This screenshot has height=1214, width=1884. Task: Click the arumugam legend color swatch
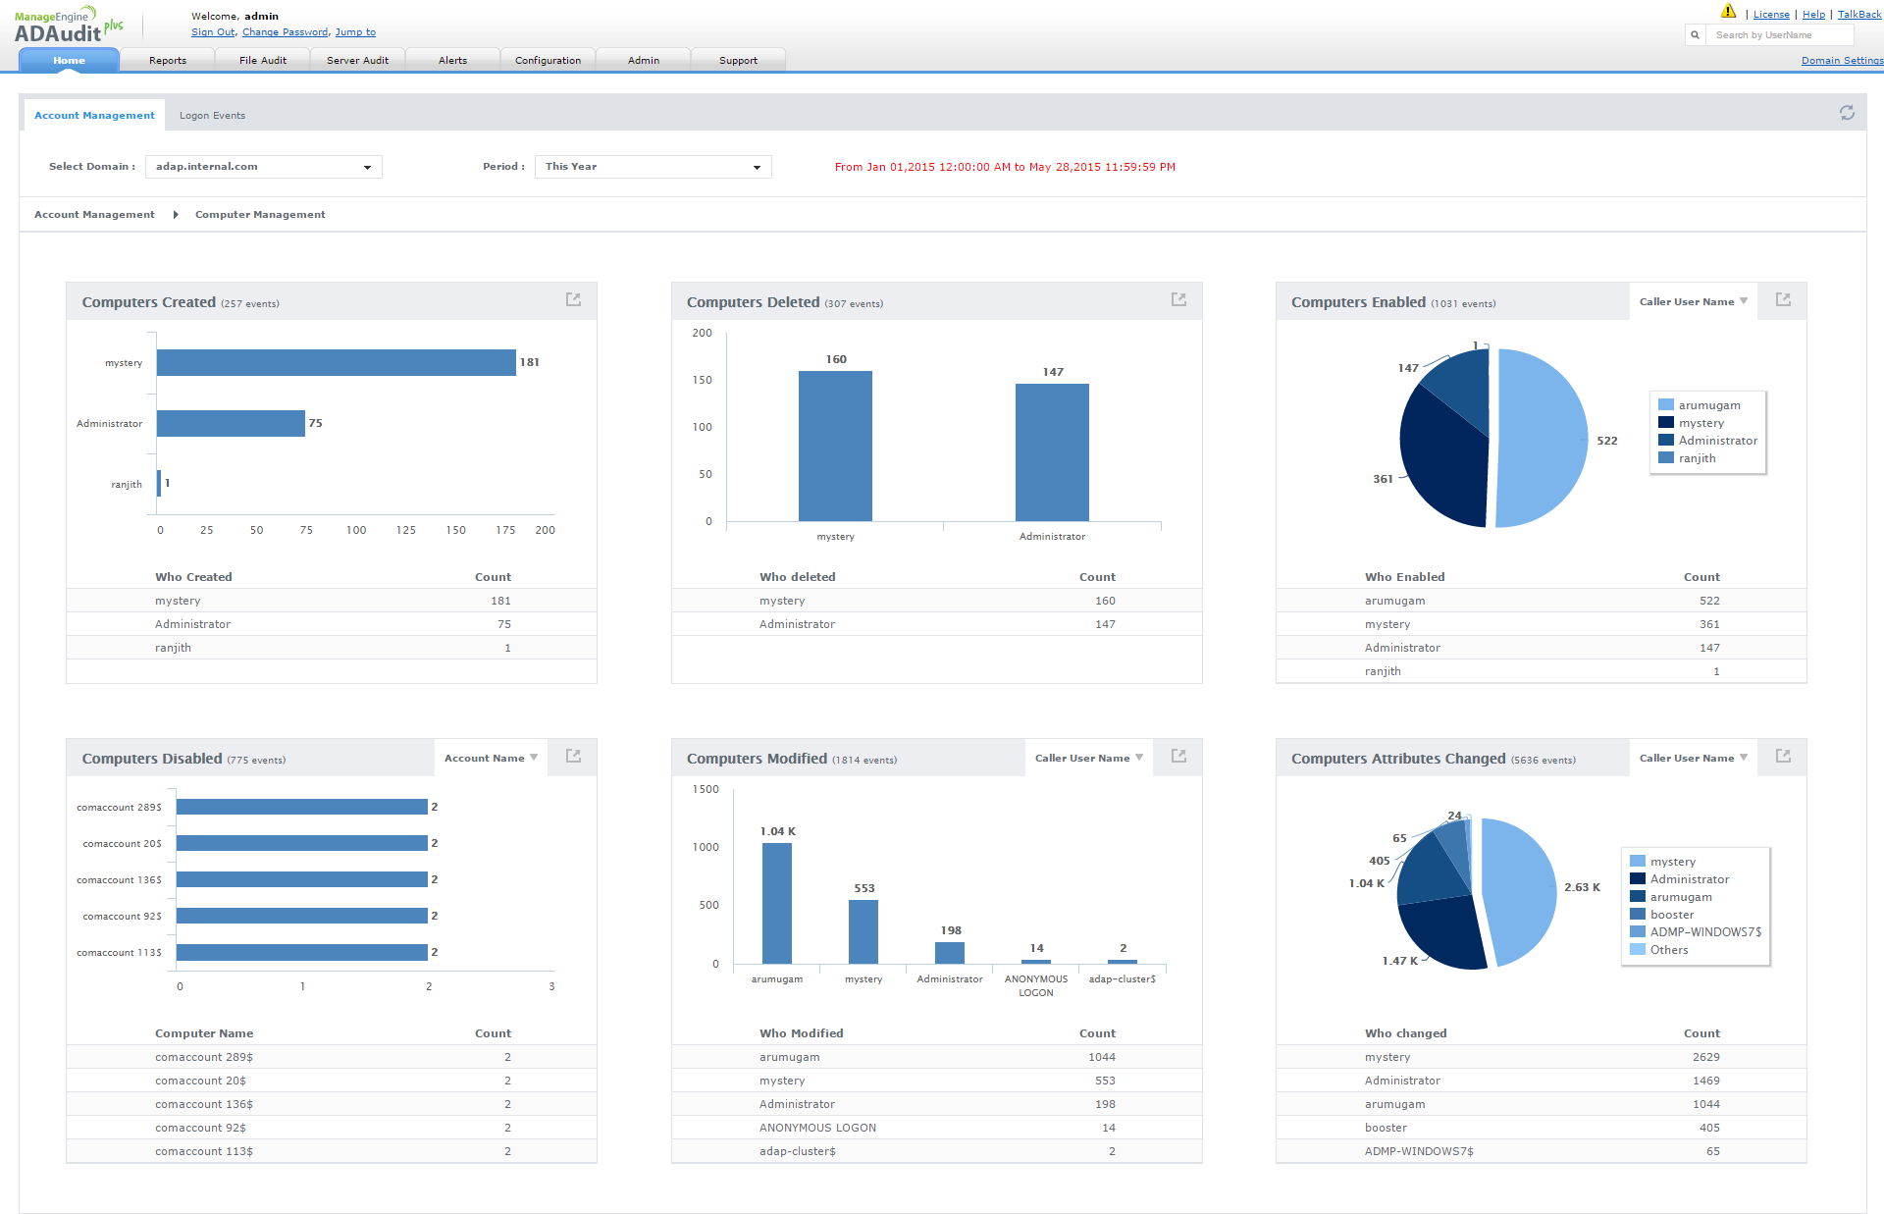point(1666,405)
